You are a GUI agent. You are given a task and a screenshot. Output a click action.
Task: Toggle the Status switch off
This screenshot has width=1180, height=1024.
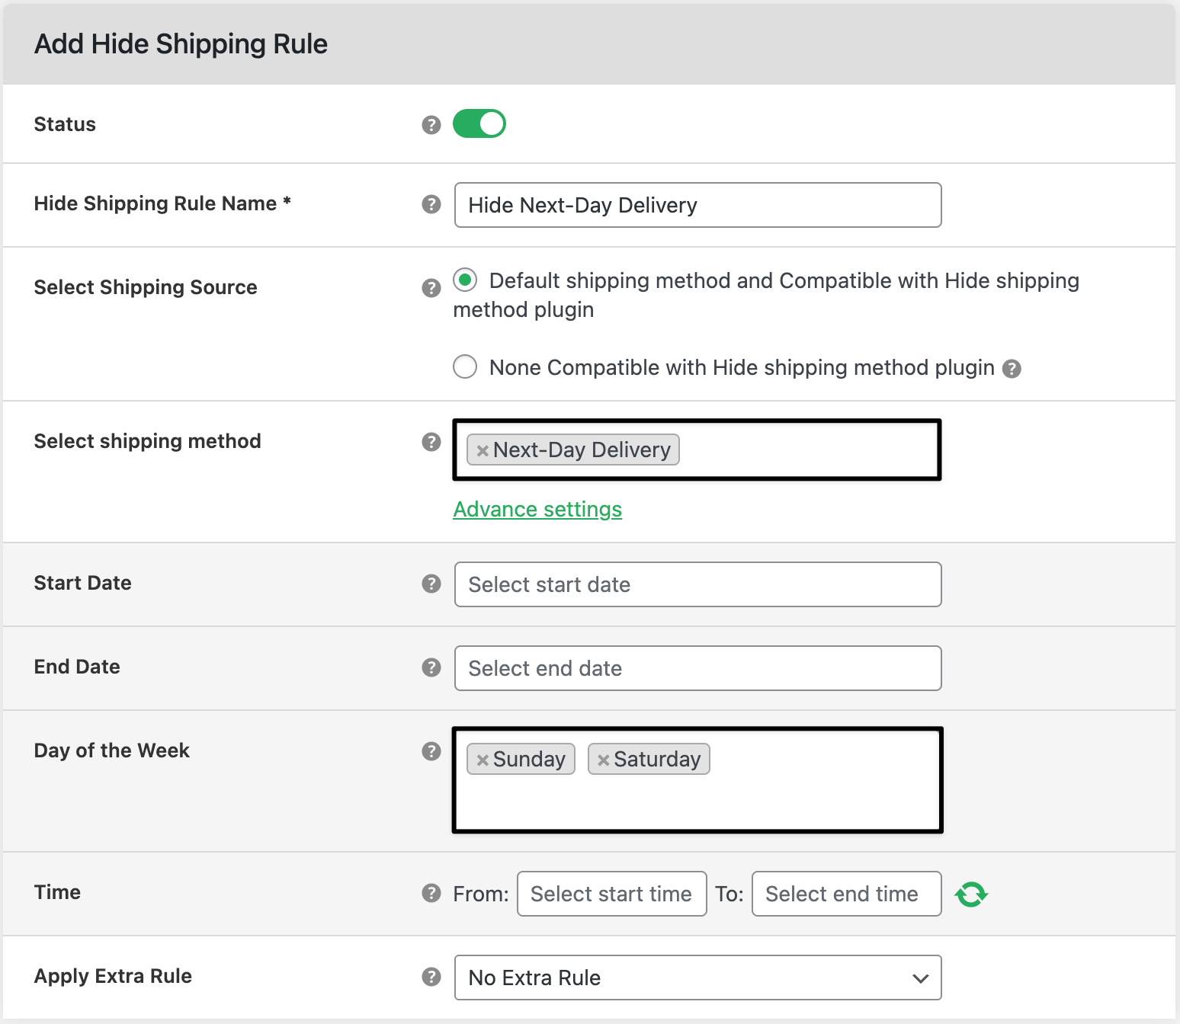(x=479, y=123)
